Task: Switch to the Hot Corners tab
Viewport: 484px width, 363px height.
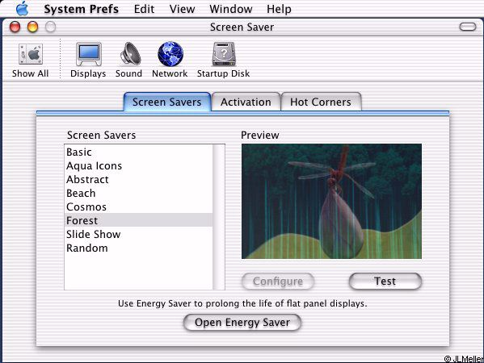Action: point(321,102)
